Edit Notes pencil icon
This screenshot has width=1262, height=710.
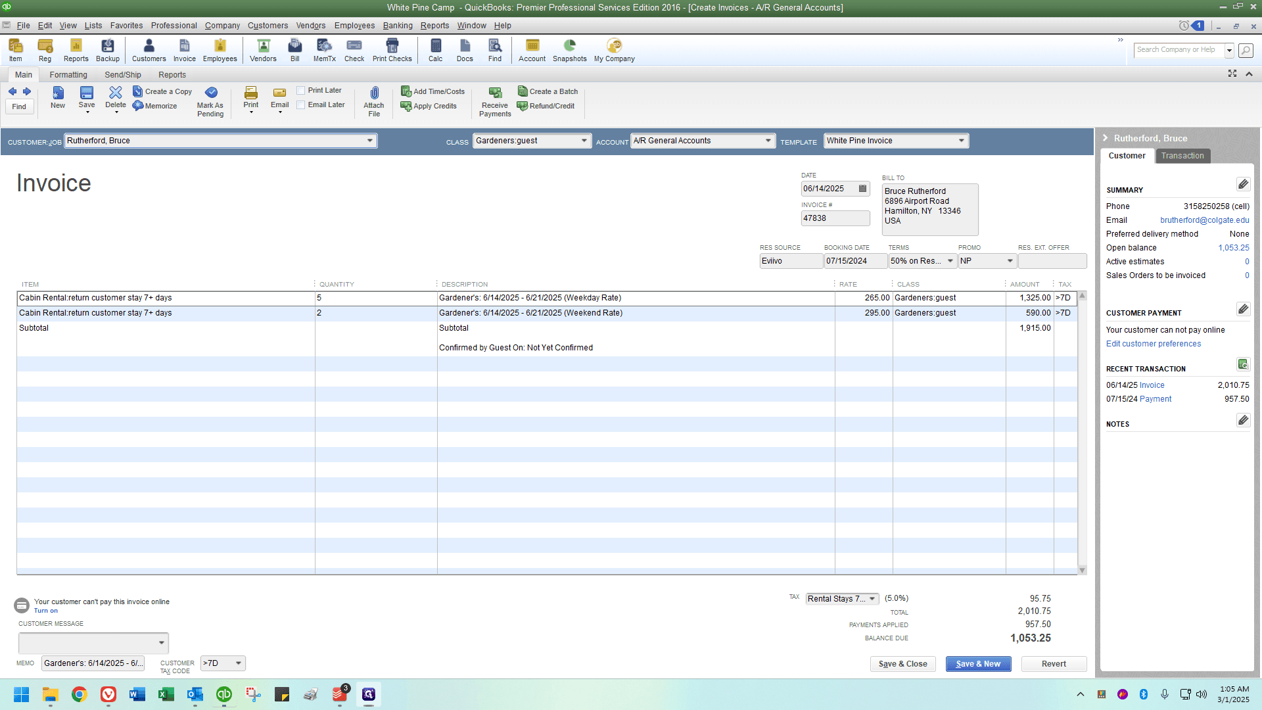pyautogui.click(x=1243, y=420)
